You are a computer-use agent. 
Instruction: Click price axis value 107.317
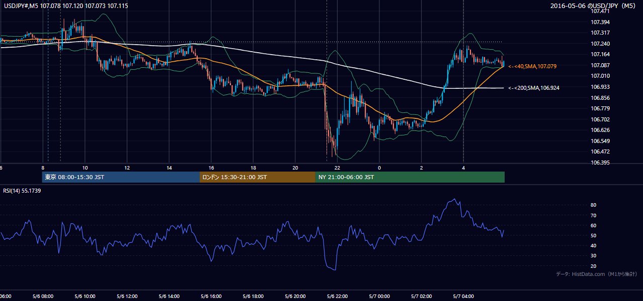[600, 33]
